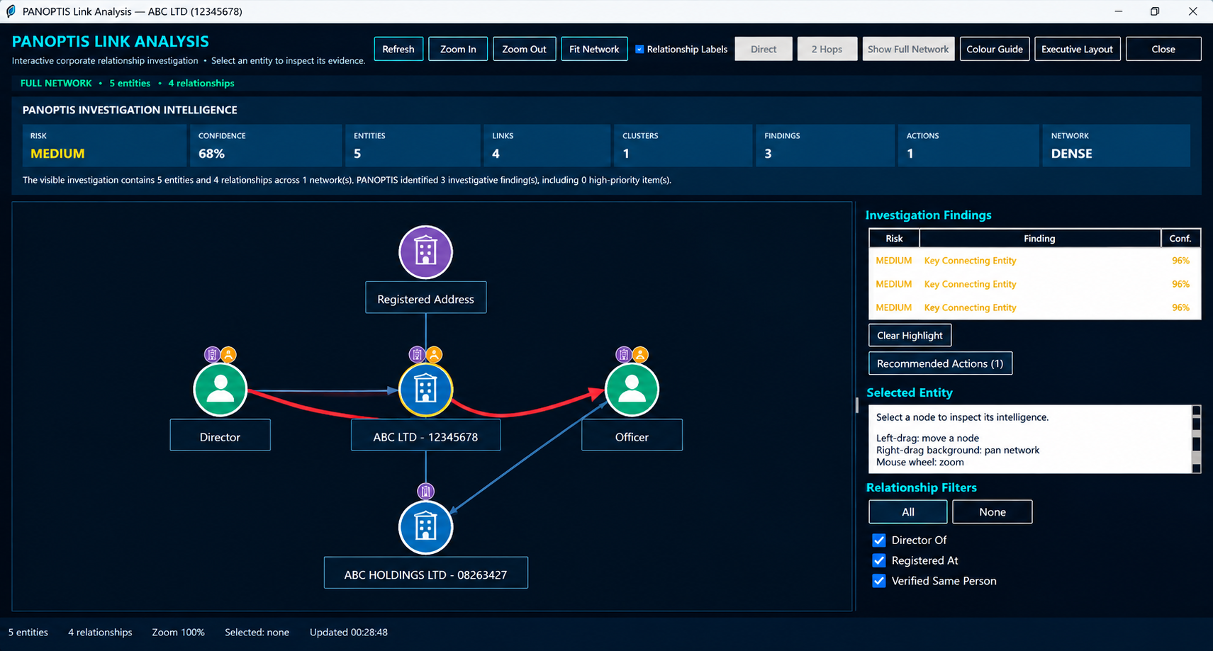The image size is (1213, 651).
Task: Select the third Key Connecting Entity finding
Action: tap(1034, 307)
